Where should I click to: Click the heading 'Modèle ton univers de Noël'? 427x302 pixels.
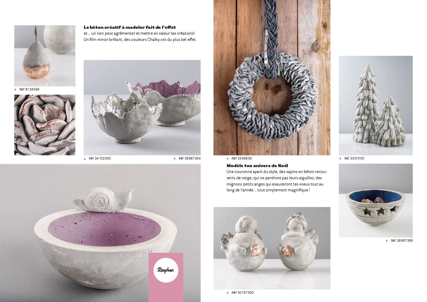pos(257,166)
